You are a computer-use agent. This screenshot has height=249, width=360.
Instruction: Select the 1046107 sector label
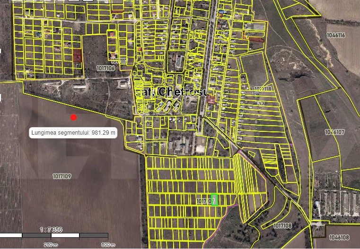[335, 132]
